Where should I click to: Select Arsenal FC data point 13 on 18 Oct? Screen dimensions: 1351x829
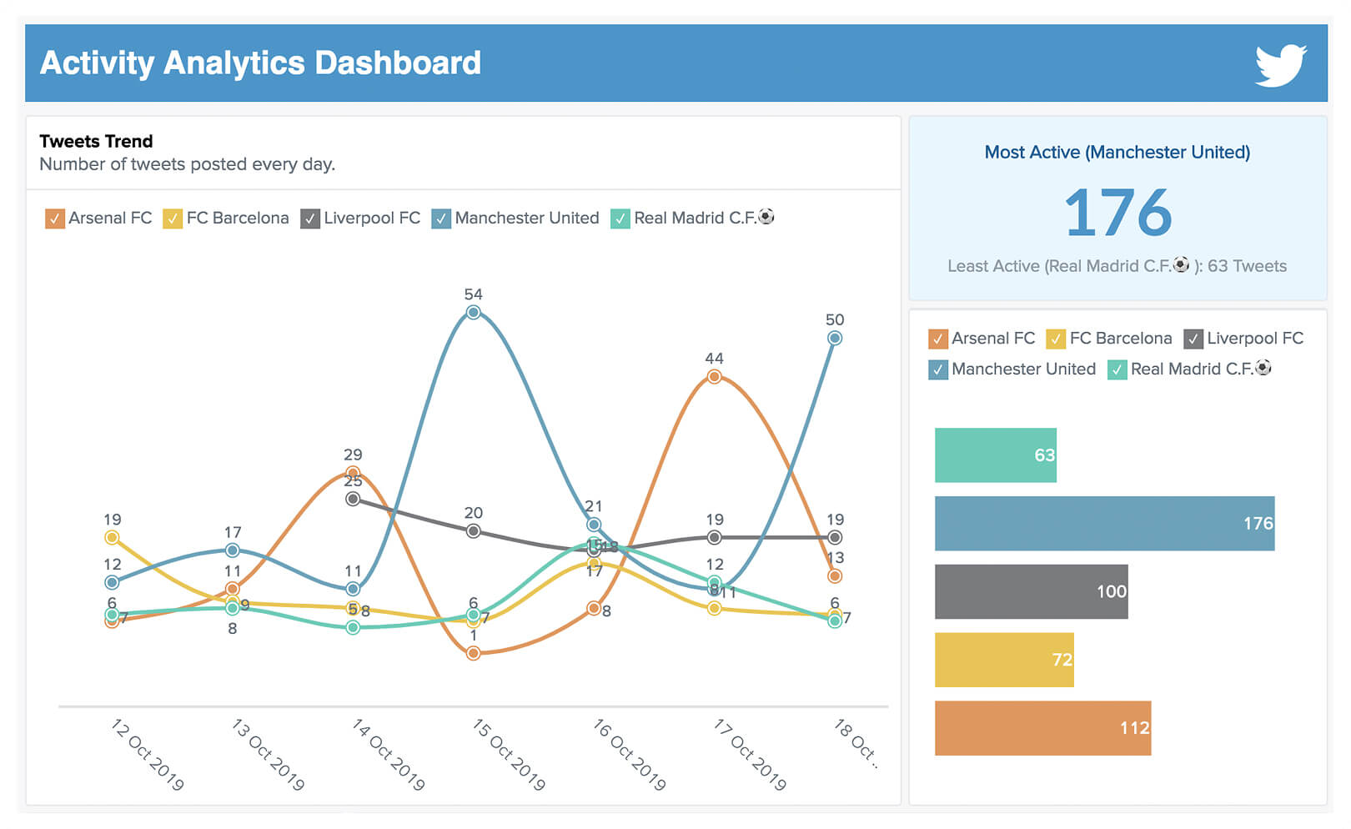(x=835, y=576)
